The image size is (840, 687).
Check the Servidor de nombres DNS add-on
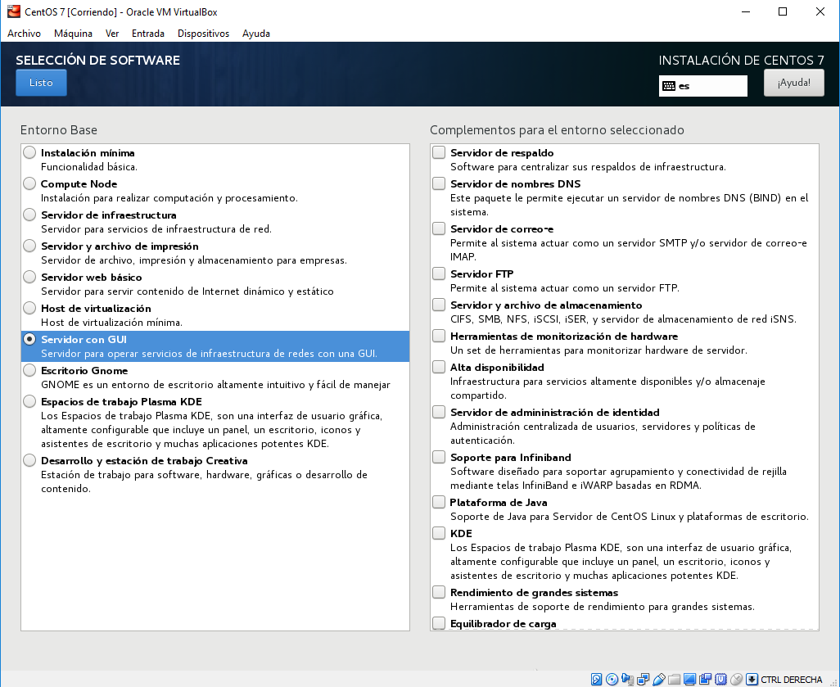[440, 184]
